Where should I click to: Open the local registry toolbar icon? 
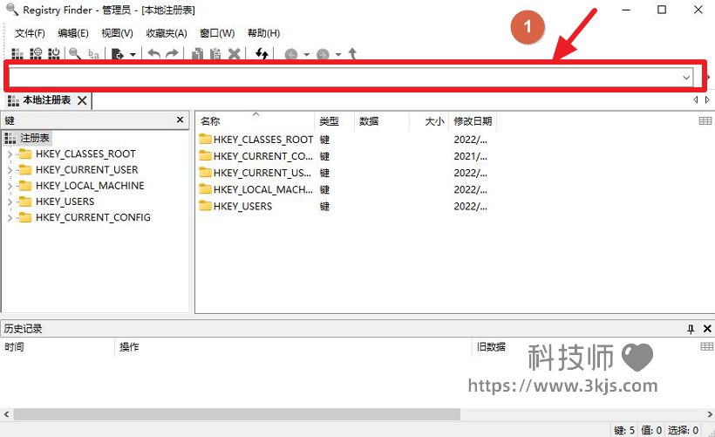click(x=17, y=54)
